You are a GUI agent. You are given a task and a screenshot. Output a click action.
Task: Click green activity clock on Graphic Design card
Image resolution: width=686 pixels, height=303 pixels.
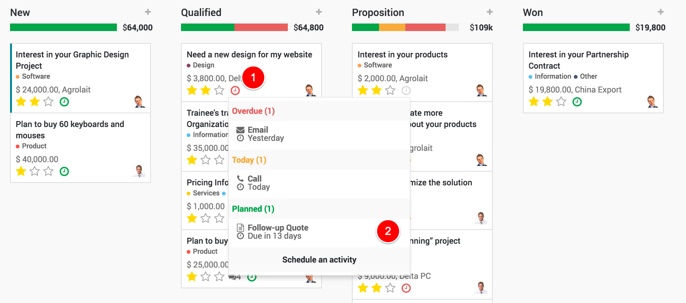click(64, 102)
